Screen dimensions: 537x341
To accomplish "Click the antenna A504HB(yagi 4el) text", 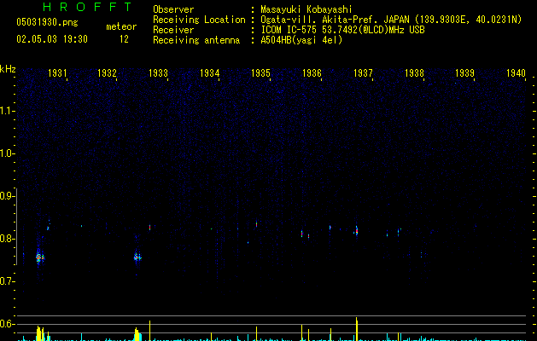I will point(301,40).
